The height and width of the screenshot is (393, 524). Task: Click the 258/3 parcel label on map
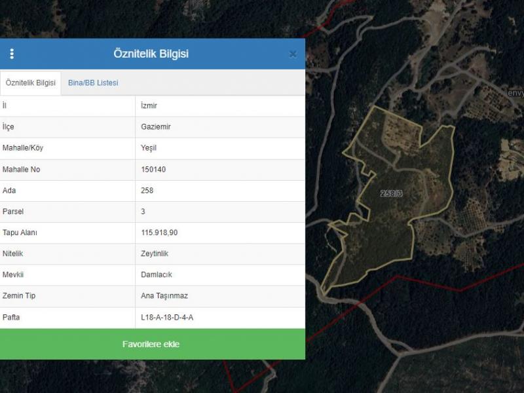[x=392, y=194]
